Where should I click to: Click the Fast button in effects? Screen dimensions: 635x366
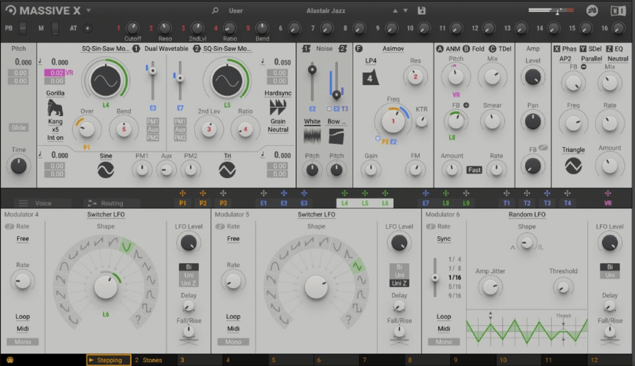tap(474, 170)
